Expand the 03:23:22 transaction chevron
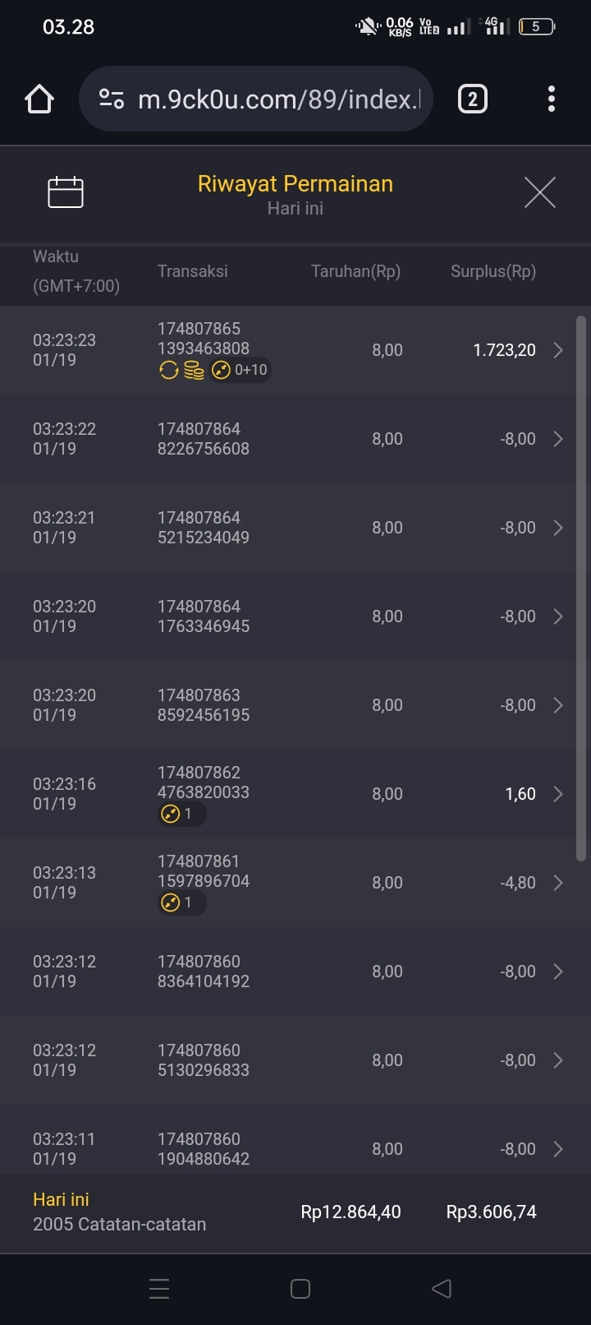The width and height of the screenshot is (591, 1325). [x=558, y=439]
